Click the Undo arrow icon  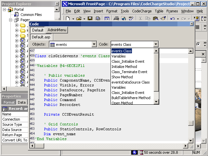173,19
